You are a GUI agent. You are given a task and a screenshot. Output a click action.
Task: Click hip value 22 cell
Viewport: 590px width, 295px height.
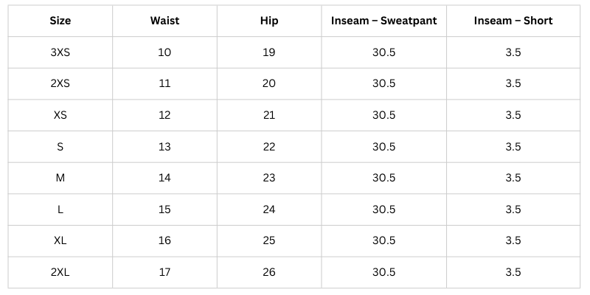tap(269, 147)
